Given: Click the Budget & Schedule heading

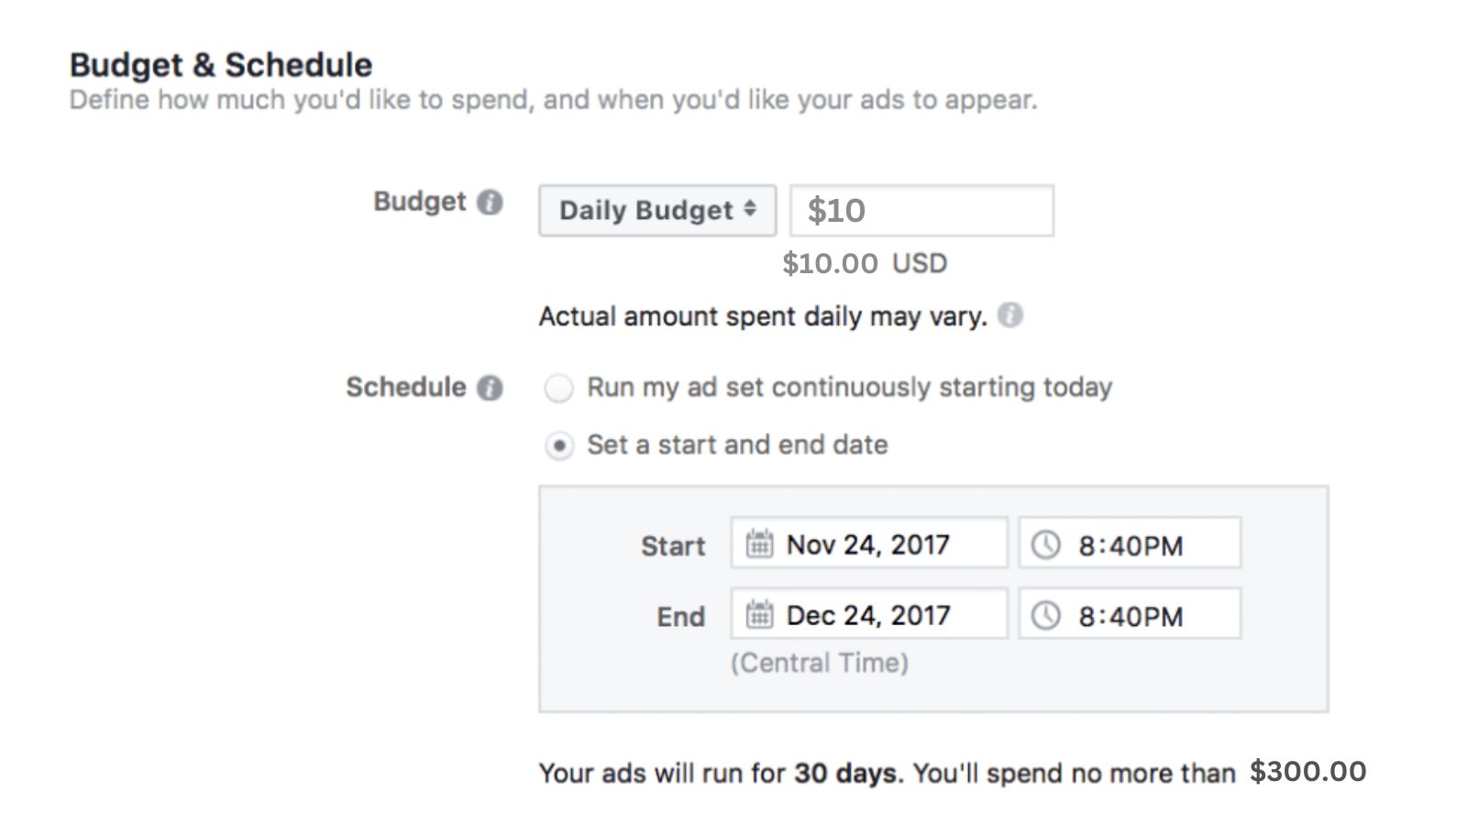Looking at the screenshot, I should pos(221,65).
